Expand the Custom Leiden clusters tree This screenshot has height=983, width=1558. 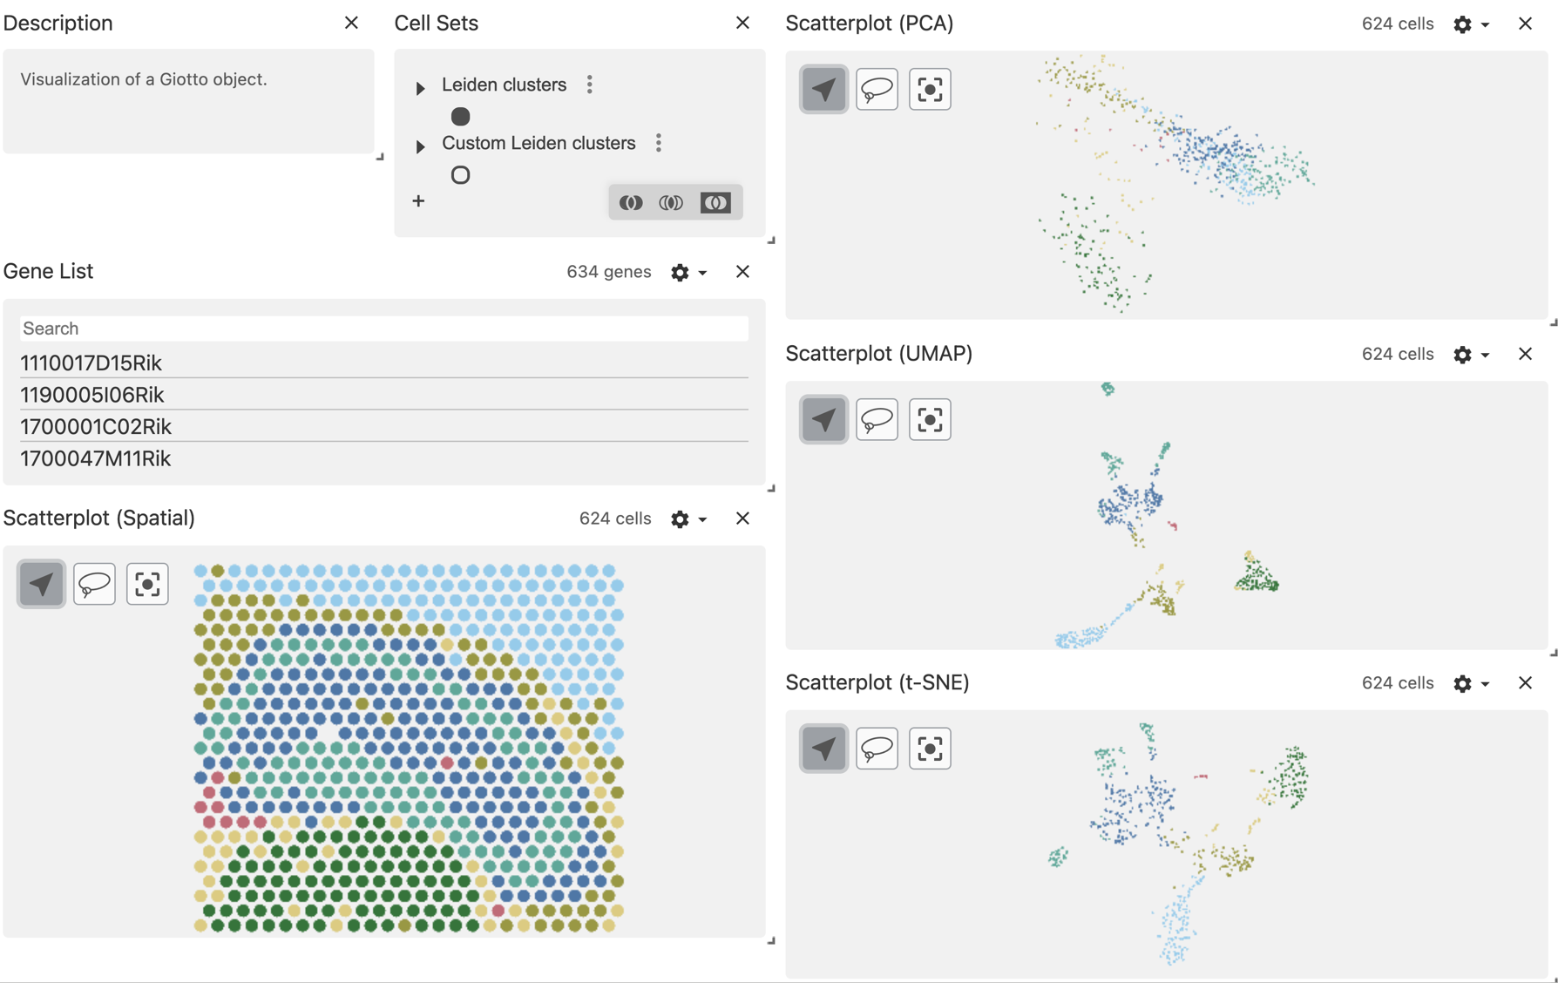420,146
